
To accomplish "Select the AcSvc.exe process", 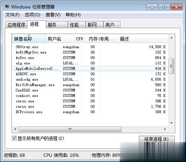I will click(x=91, y=58).
